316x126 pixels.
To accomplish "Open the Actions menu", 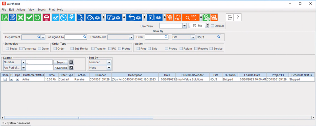I will pos(21,10).
